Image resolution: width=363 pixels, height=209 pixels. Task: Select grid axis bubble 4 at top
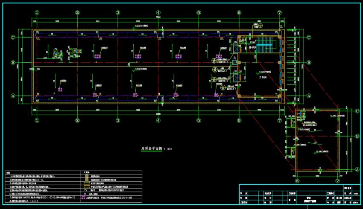[158, 13]
